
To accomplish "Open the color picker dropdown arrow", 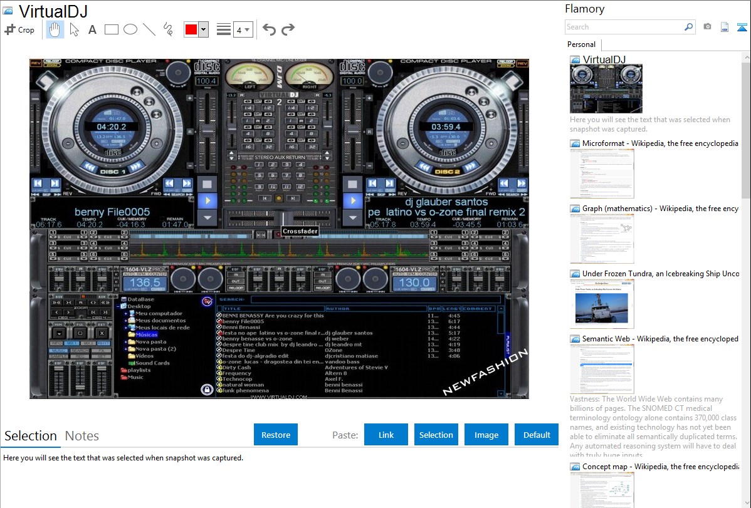I will point(204,29).
